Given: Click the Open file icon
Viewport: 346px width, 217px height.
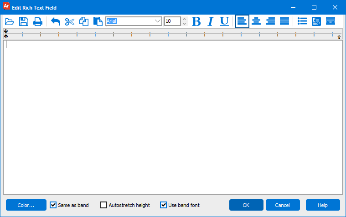Looking at the screenshot, I should [10, 21].
